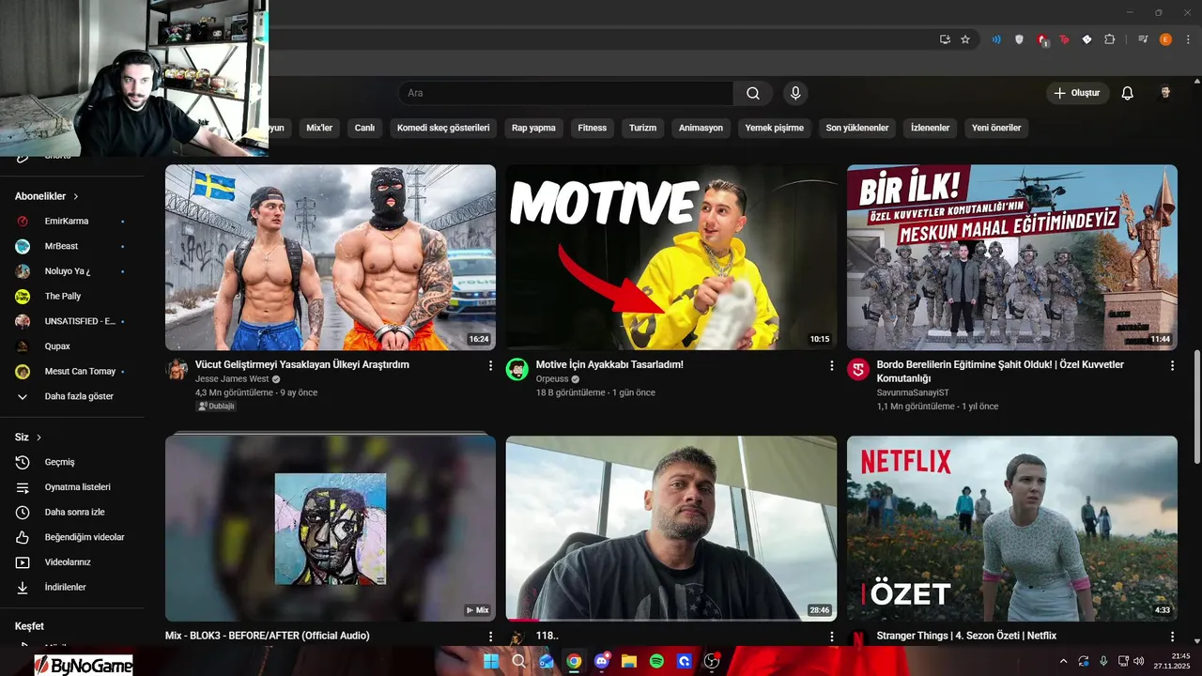
Task: Open options for Vücut Geliştirmeyi video
Action: pos(490,365)
